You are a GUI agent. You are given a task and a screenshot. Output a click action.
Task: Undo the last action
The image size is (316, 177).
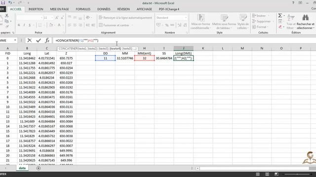click(10, 2)
